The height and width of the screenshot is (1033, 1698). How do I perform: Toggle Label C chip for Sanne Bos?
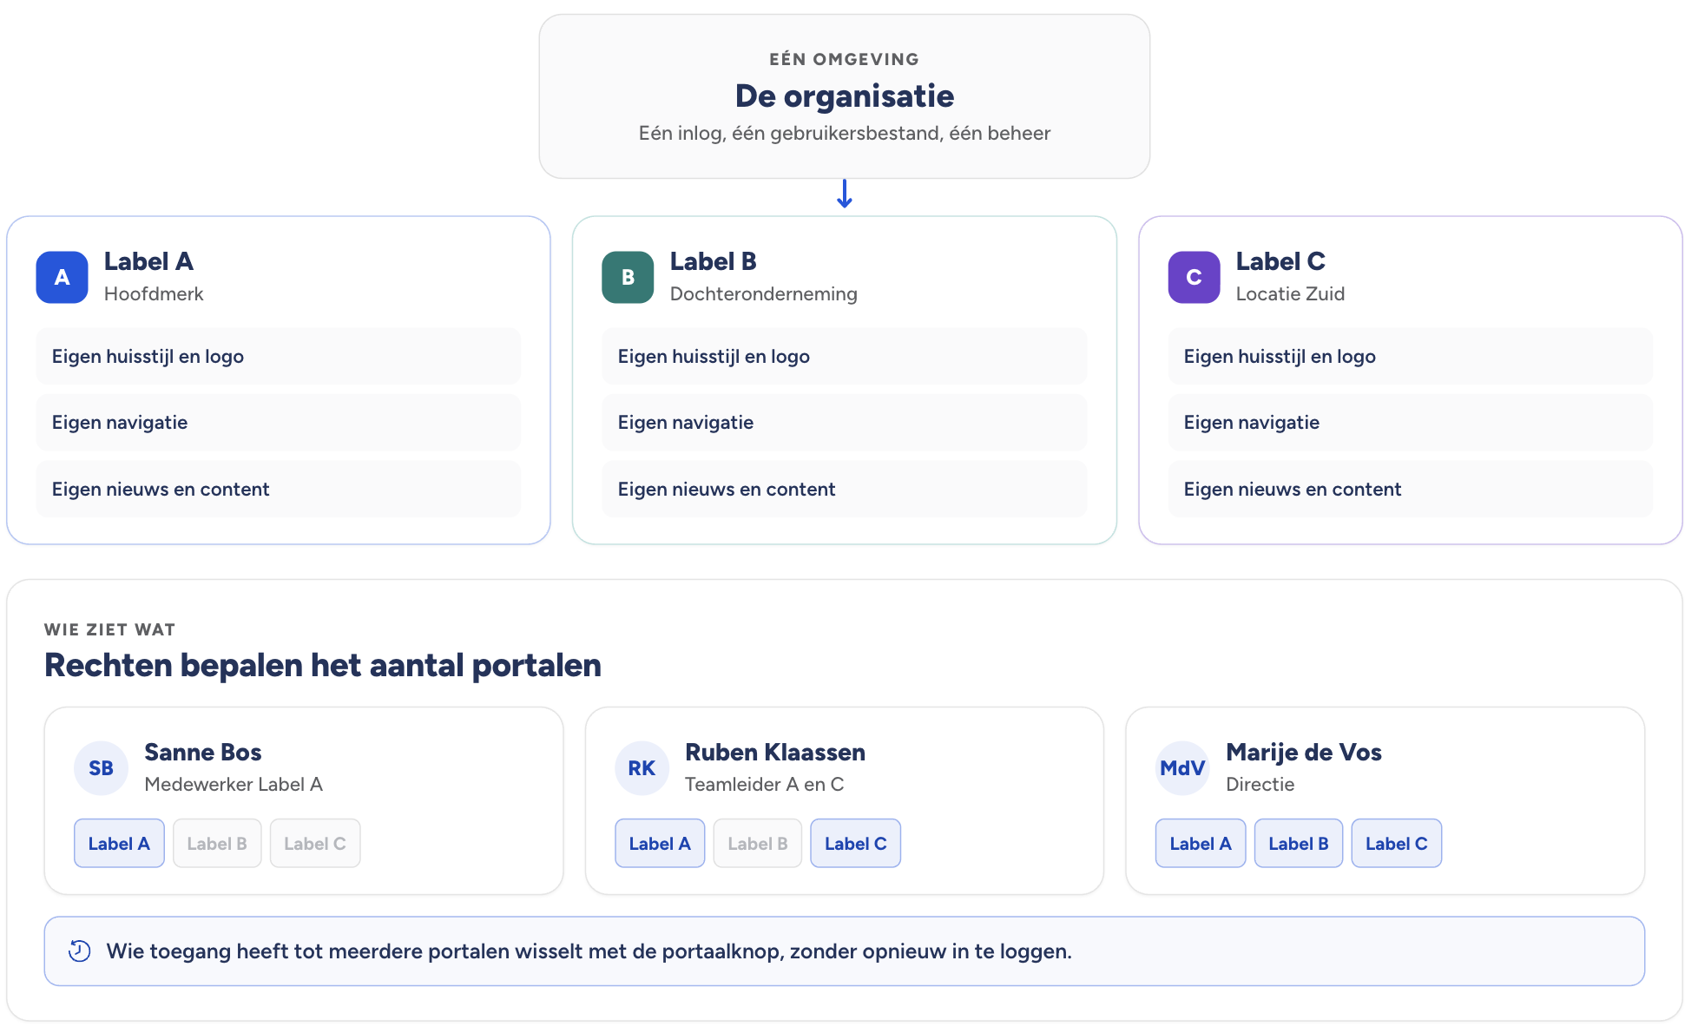click(x=315, y=843)
